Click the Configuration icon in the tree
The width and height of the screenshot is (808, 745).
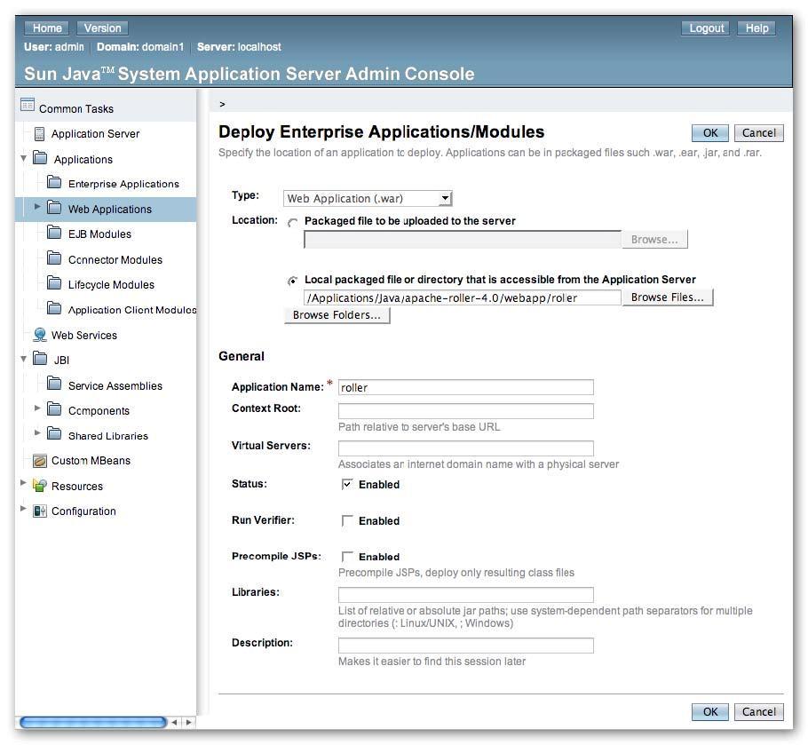40,511
